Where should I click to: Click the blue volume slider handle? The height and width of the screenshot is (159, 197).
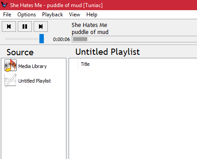42,39
